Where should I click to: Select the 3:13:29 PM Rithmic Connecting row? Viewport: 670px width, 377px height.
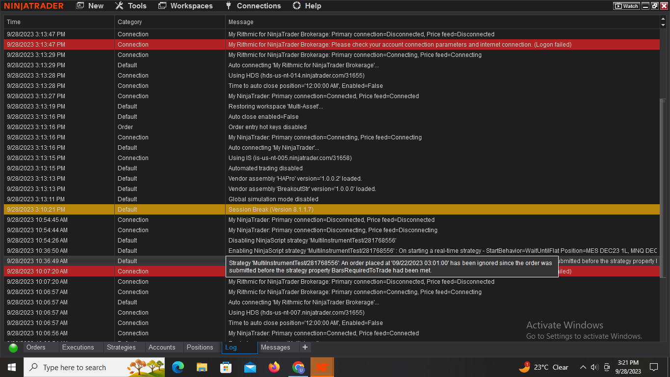[332, 55]
